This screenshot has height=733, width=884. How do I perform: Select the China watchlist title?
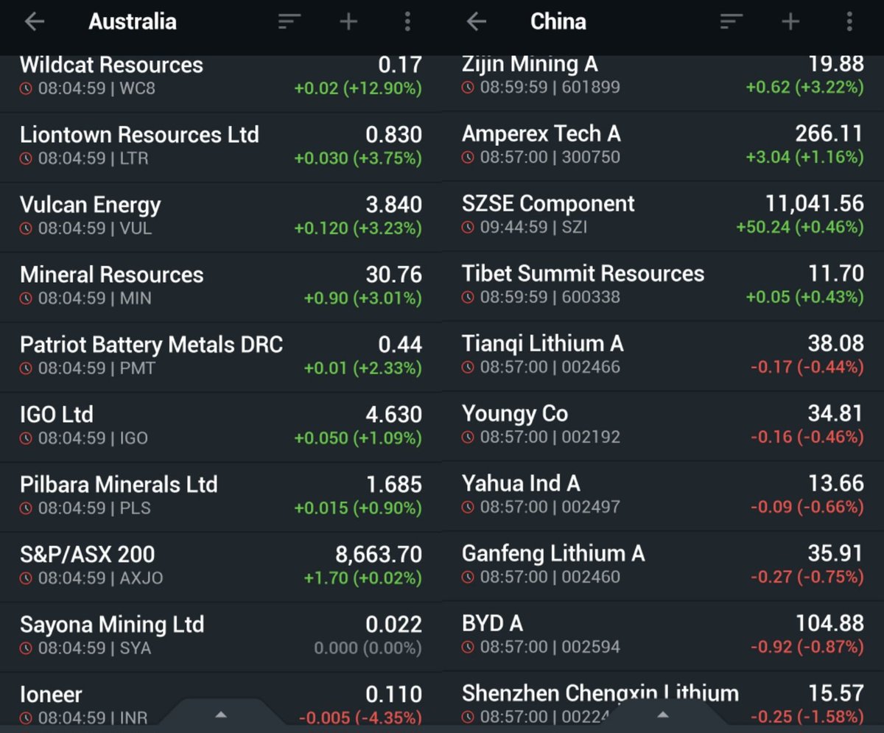[558, 21]
